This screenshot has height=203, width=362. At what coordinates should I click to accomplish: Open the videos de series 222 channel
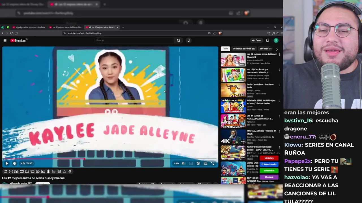(21, 183)
